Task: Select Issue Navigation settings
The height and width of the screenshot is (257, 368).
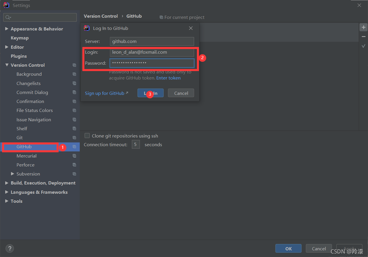Action: pyautogui.click(x=34, y=120)
